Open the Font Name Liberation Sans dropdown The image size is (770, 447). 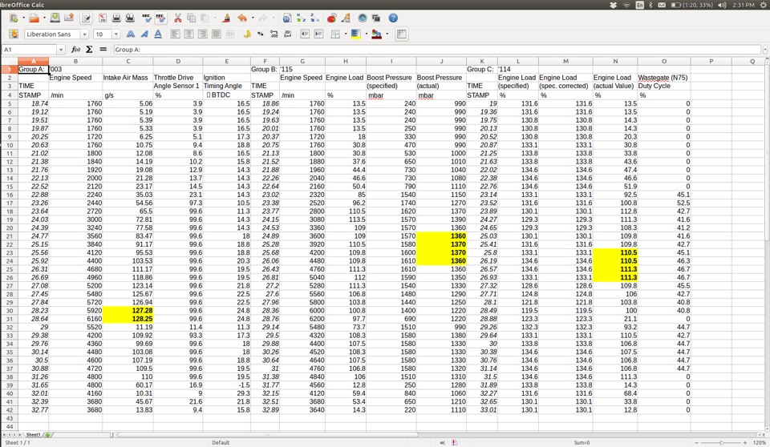click(84, 34)
